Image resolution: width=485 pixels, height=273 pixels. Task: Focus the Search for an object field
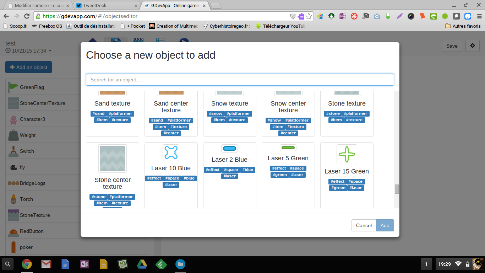(x=240, y=80)
